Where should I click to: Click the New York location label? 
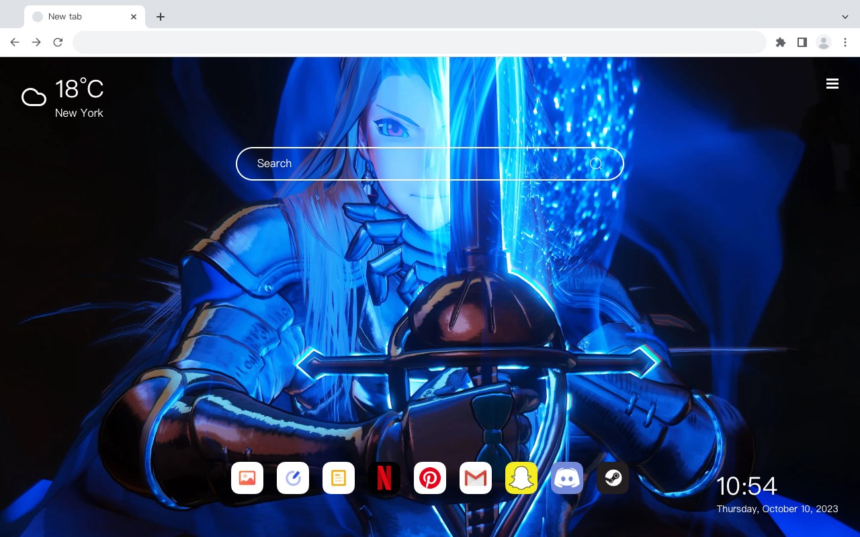[79, 113]
